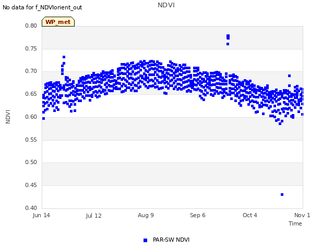Viewport: 334px width, 250px height.
Task: Click the 0.50 y-axis tick label
Action: click(x=31, y=162)
